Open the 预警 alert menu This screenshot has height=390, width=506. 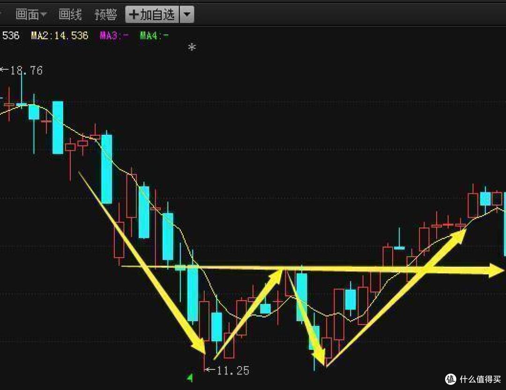pos(105,15)
